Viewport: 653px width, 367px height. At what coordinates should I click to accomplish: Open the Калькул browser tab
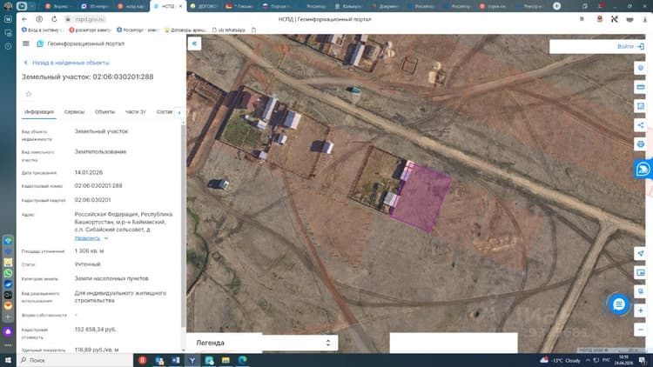tap(349, 6)
